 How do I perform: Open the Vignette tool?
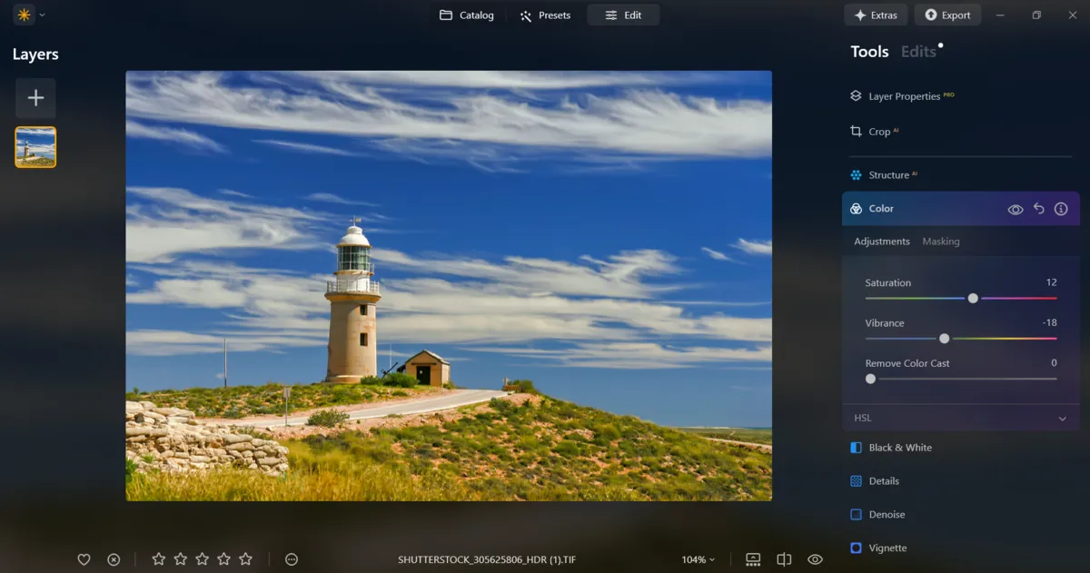click(888, 548)
